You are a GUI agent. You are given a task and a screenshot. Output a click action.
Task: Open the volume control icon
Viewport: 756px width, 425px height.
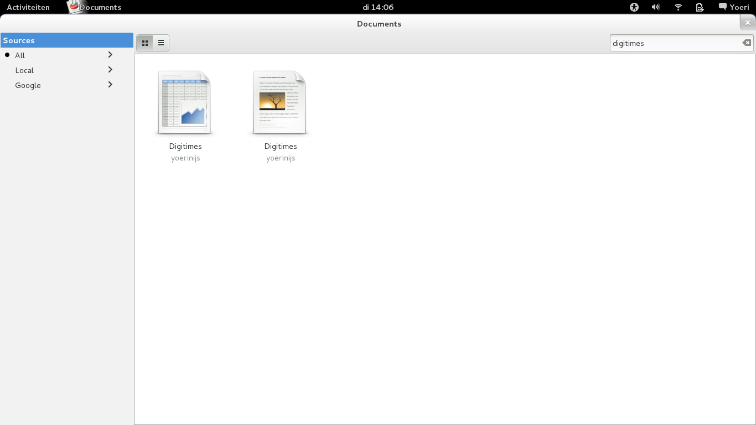[x=656, y=7]
